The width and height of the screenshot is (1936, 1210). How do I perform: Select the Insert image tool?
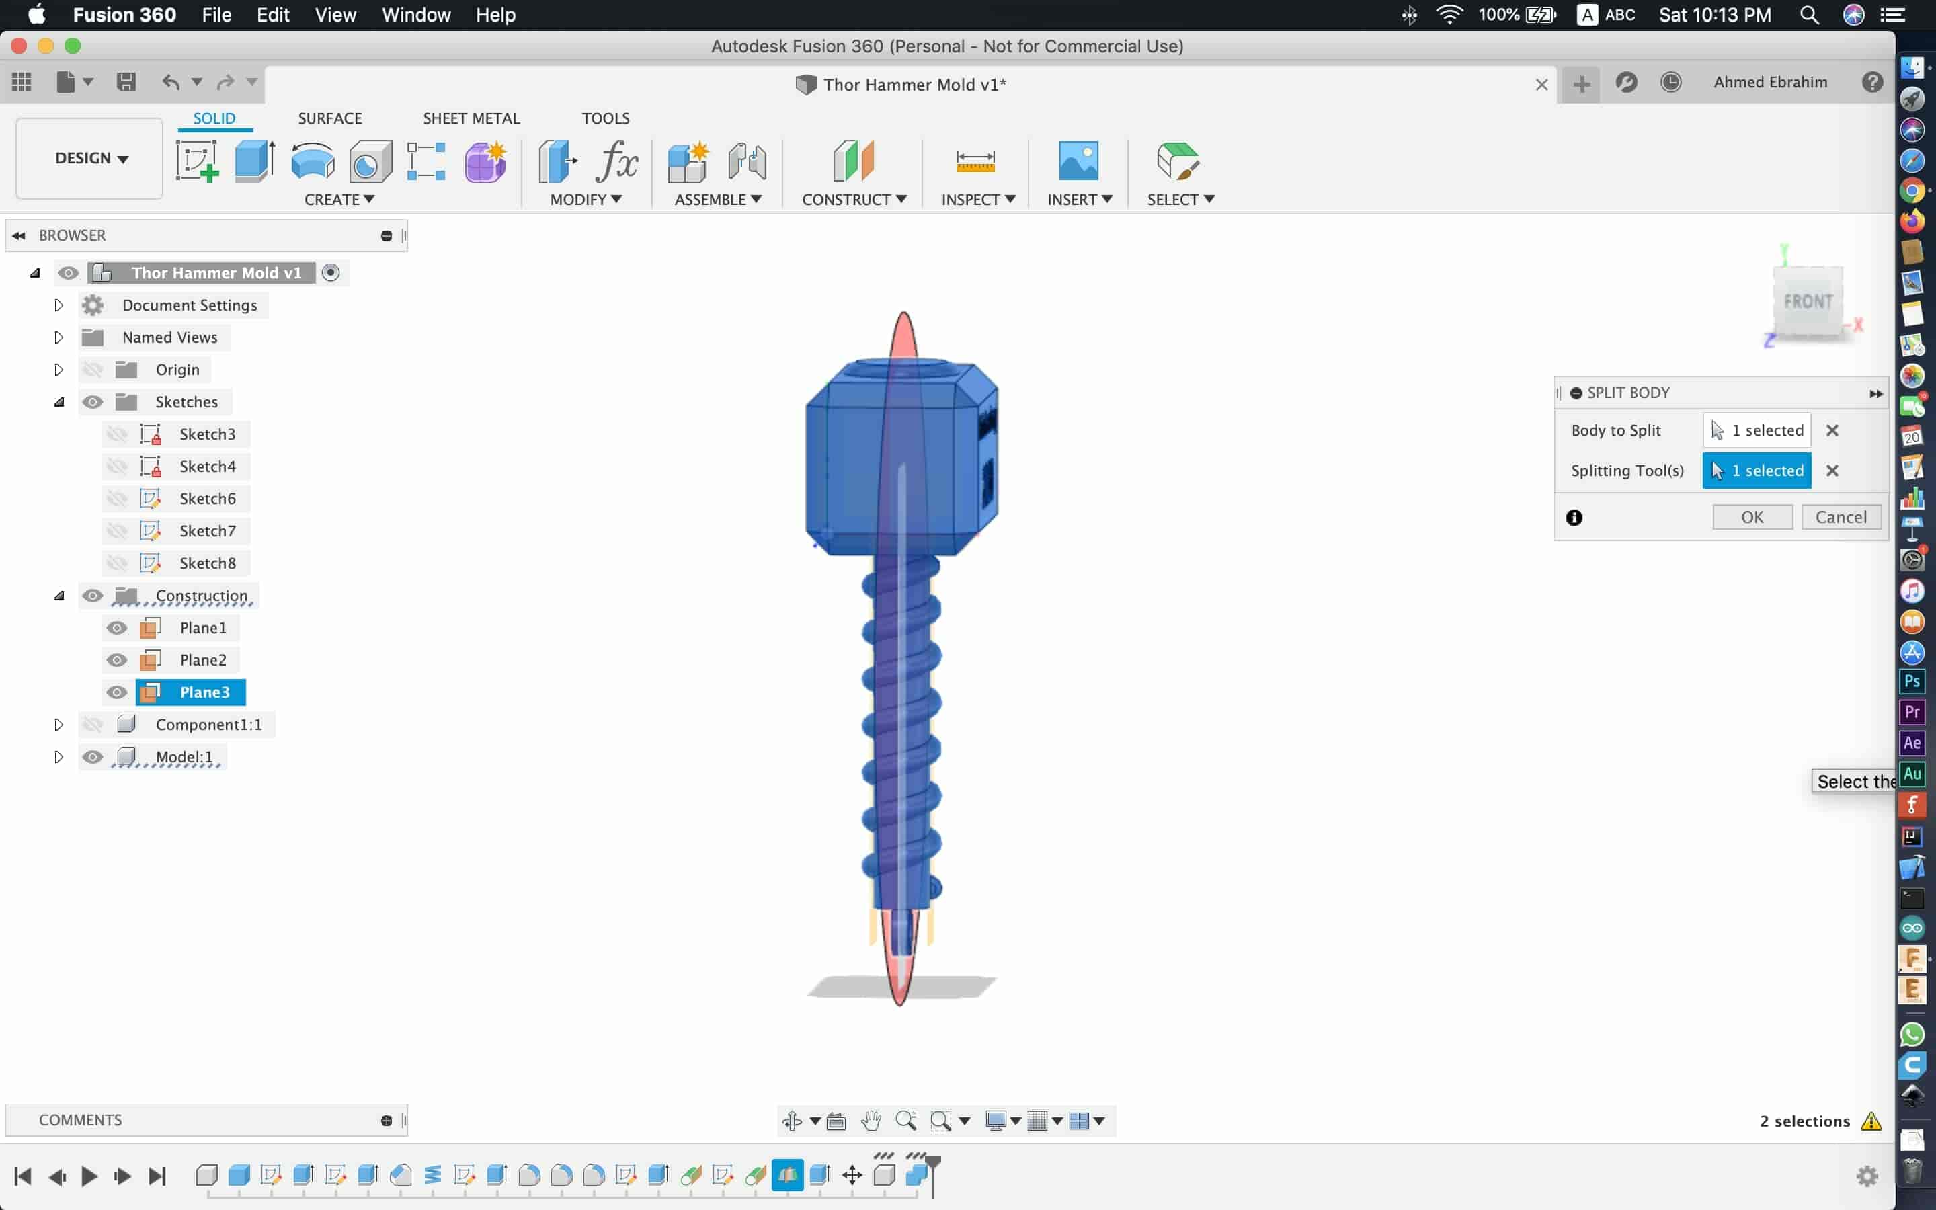1078,161
